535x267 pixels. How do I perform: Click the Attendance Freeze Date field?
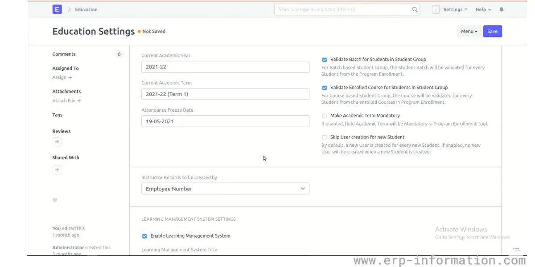pos(225,121)
